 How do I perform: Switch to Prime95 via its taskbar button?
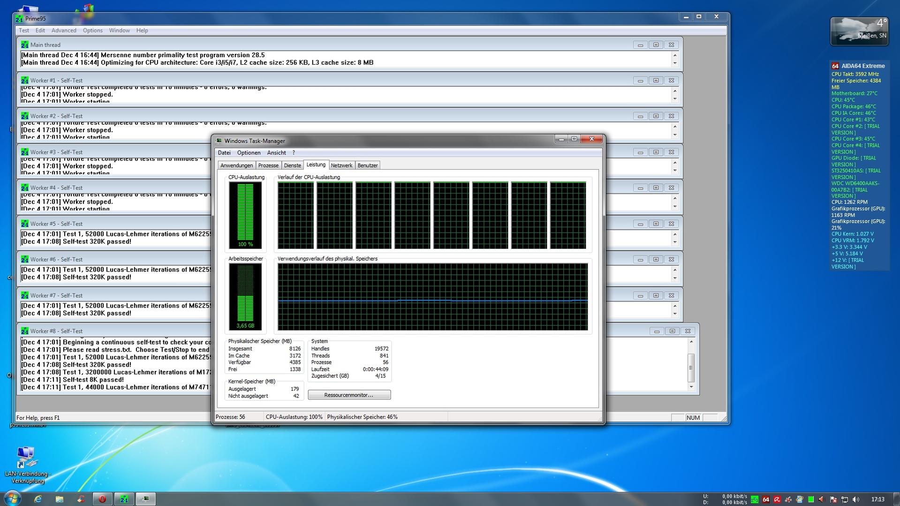[x=124, y=499]
